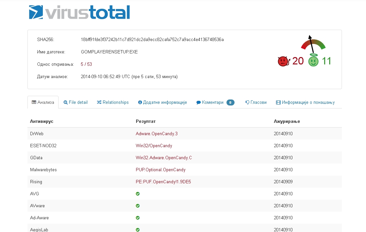This screenshot has height=232, width=366.
Task: Click the Однос откривања label
Action: 55,64
